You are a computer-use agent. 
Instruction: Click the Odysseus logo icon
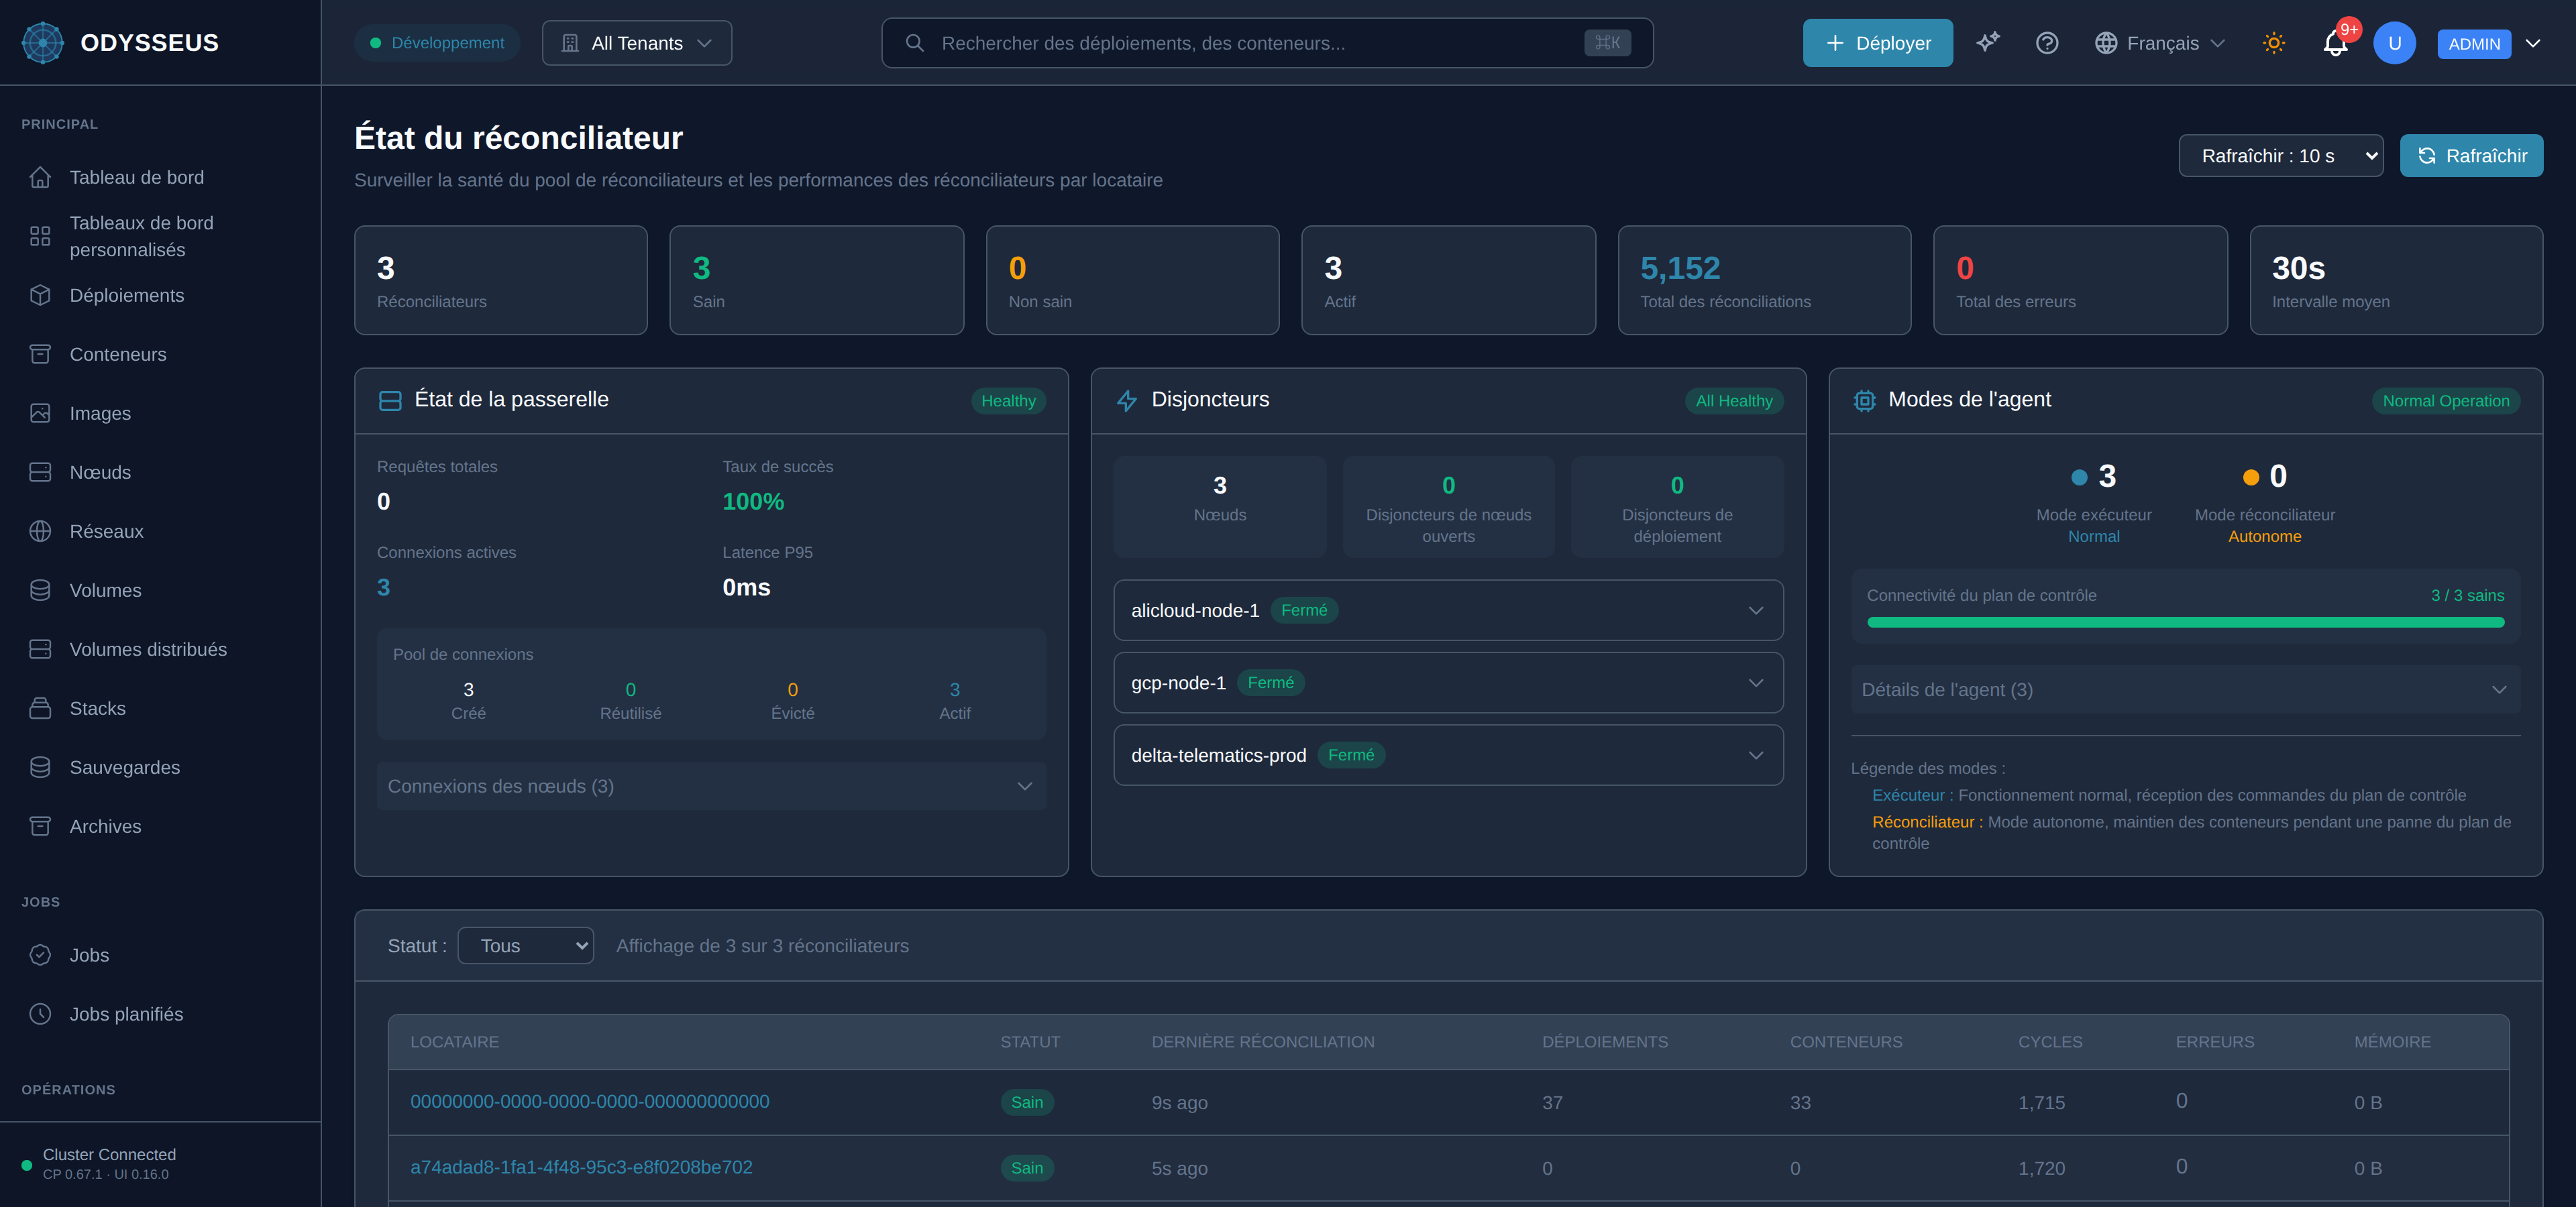point(43,42)
